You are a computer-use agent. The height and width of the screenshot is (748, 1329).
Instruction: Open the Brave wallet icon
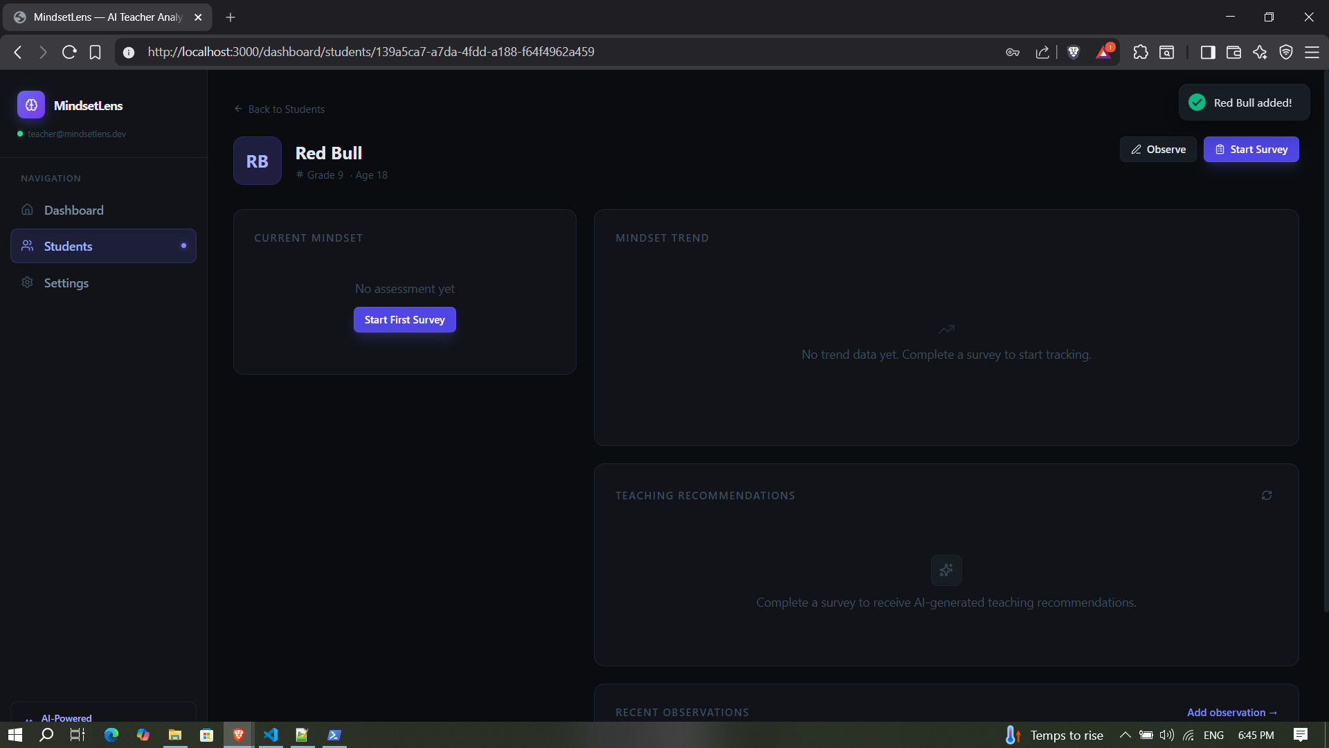click(1233, 52)
